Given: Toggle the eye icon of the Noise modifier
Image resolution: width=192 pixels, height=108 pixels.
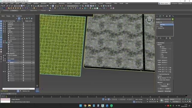Looking at the screenshot, I should click(x=157, y=26).
